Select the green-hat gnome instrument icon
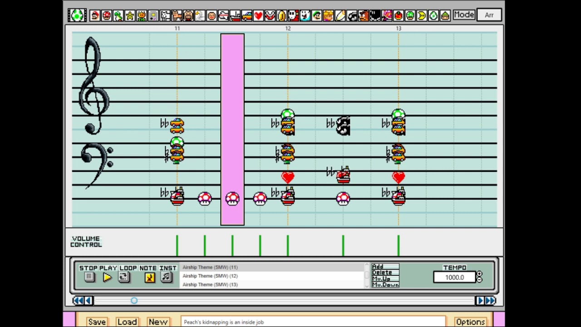Screen dimensions: 581x327 (x=445, y=16)
